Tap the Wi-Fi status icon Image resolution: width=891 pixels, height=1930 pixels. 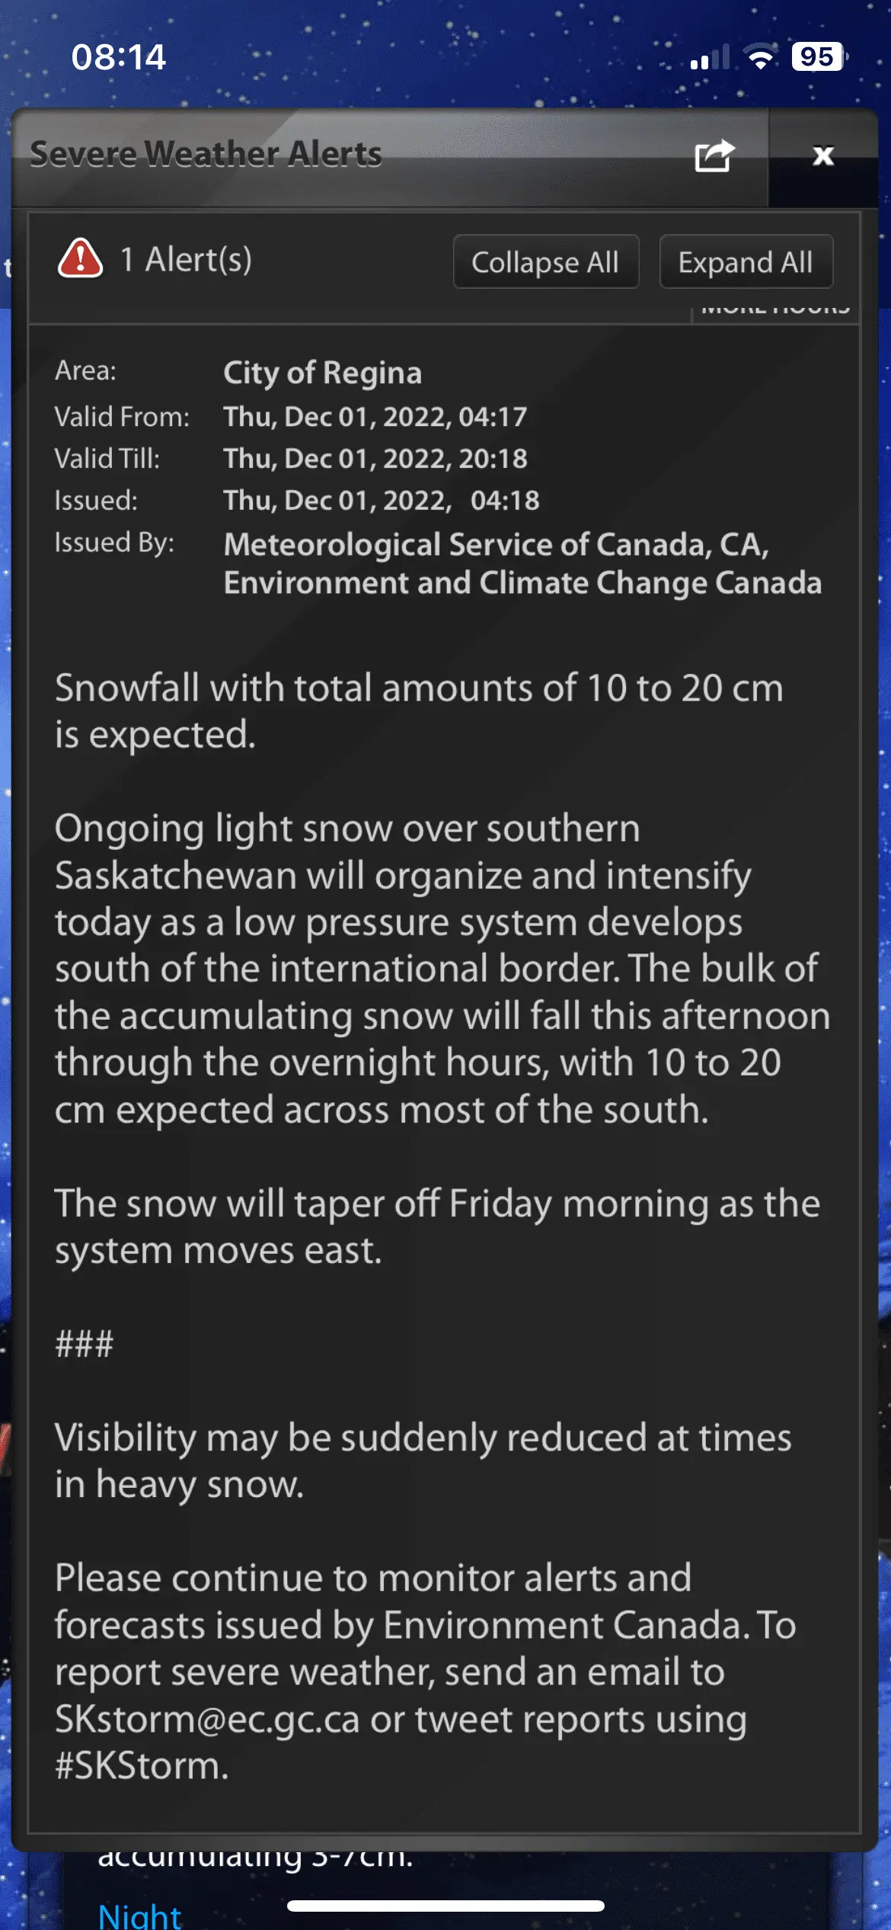[760, 57]
